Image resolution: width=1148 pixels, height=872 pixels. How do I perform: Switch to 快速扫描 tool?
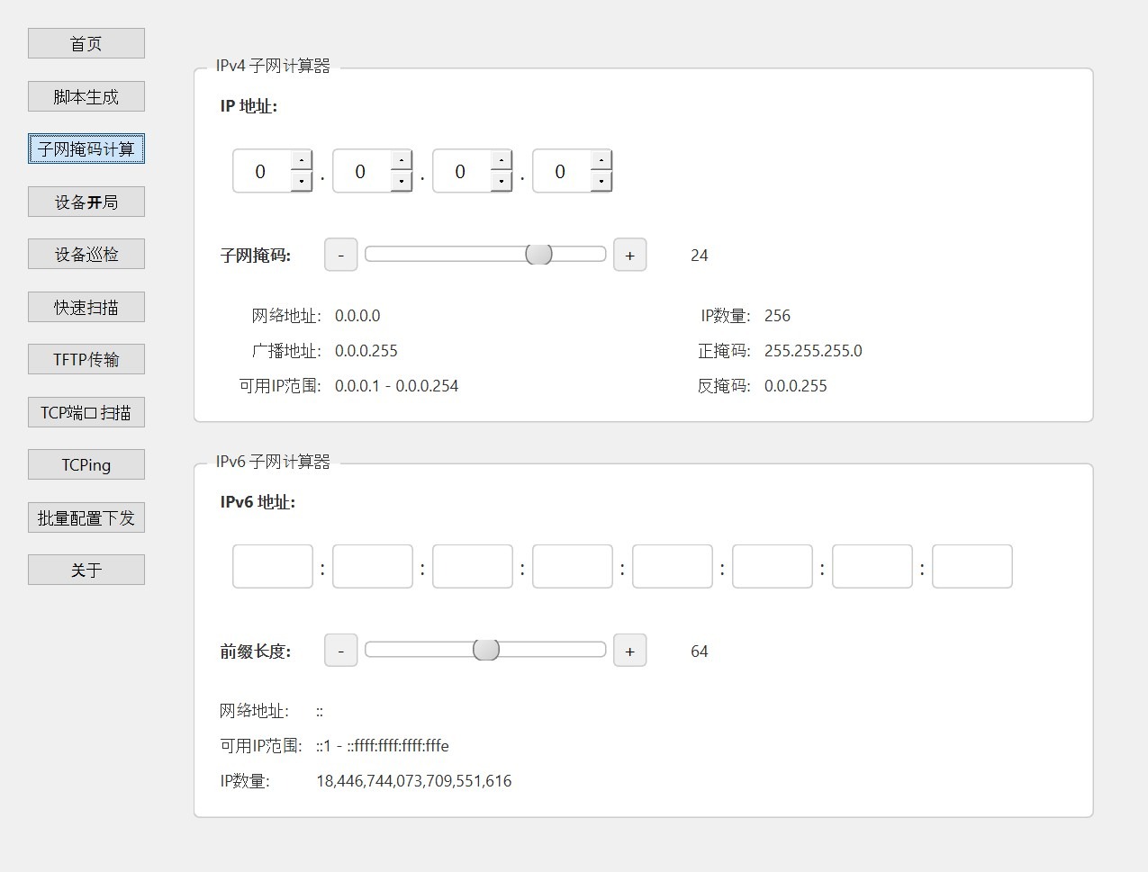click(86, 308)
